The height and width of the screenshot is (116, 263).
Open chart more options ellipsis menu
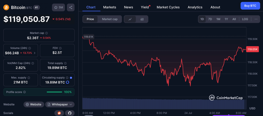click(x=256, y=19)
